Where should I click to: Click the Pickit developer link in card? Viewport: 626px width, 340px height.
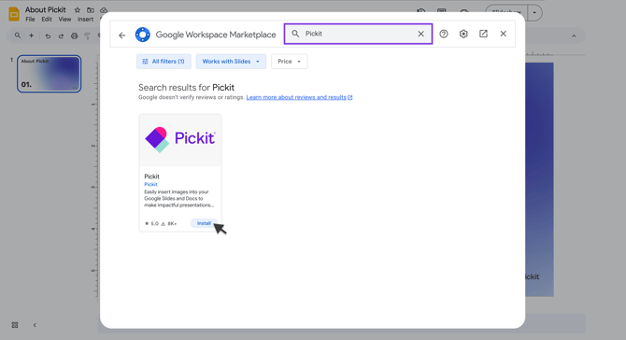tap(150, 184)
